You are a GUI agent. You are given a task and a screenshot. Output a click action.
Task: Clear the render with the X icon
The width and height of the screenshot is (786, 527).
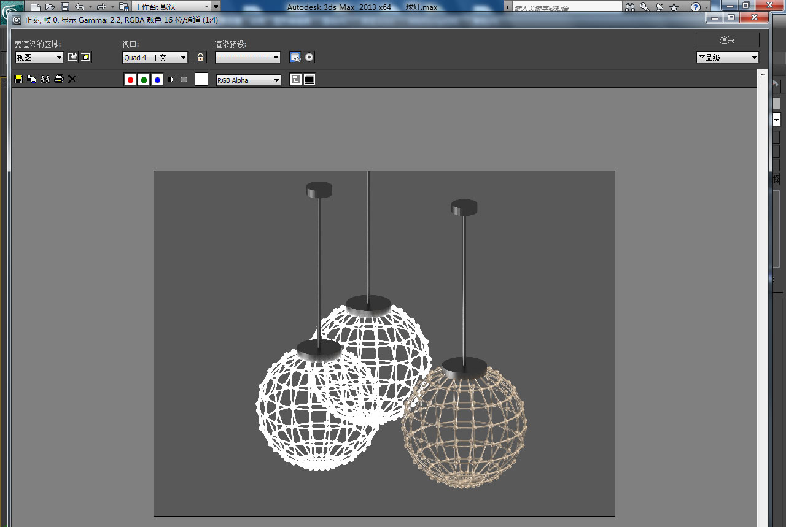[72, 79]
